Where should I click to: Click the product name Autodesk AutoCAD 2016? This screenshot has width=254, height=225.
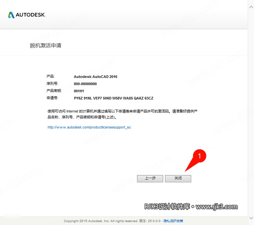(x=95, y=77)
